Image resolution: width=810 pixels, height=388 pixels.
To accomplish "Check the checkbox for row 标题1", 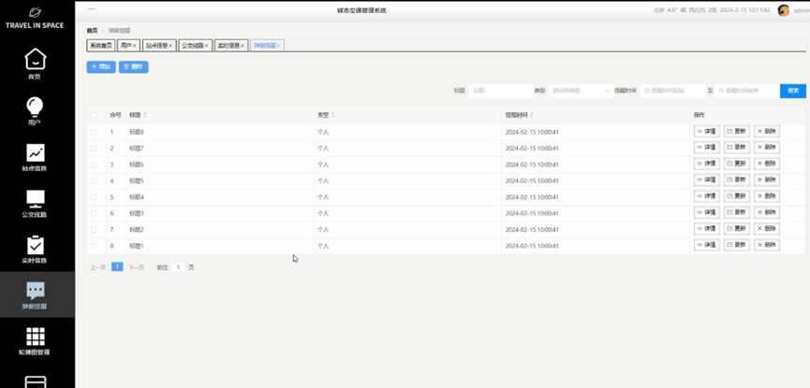I will (94, 246).
